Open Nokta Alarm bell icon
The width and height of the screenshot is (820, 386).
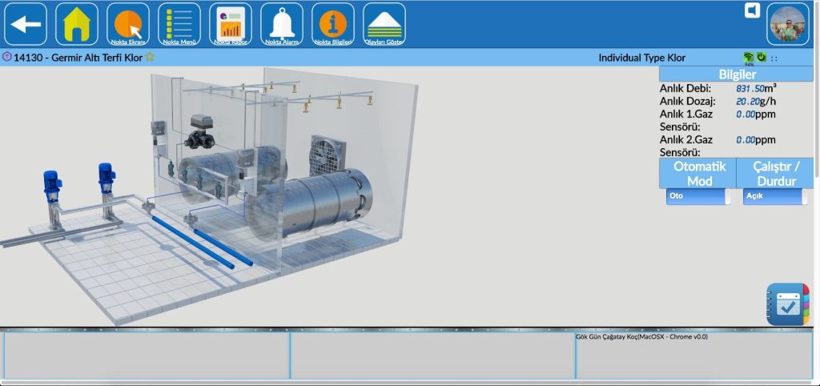pos(282,25)
